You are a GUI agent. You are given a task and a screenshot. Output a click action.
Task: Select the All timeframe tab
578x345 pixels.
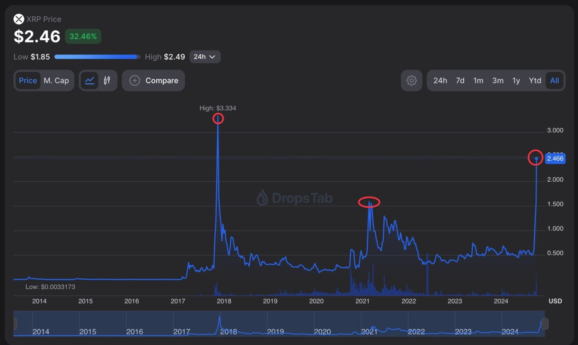pos(555,81)
